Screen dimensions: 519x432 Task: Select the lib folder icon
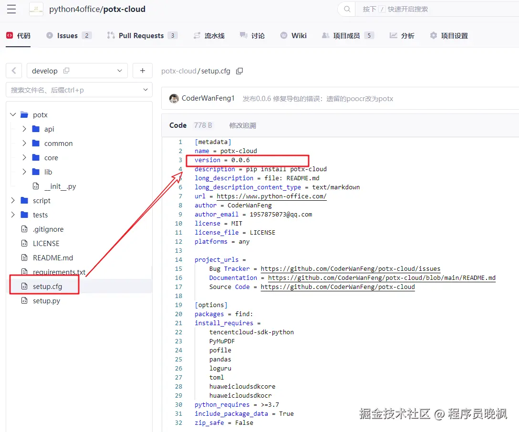[x=36, y=171]
